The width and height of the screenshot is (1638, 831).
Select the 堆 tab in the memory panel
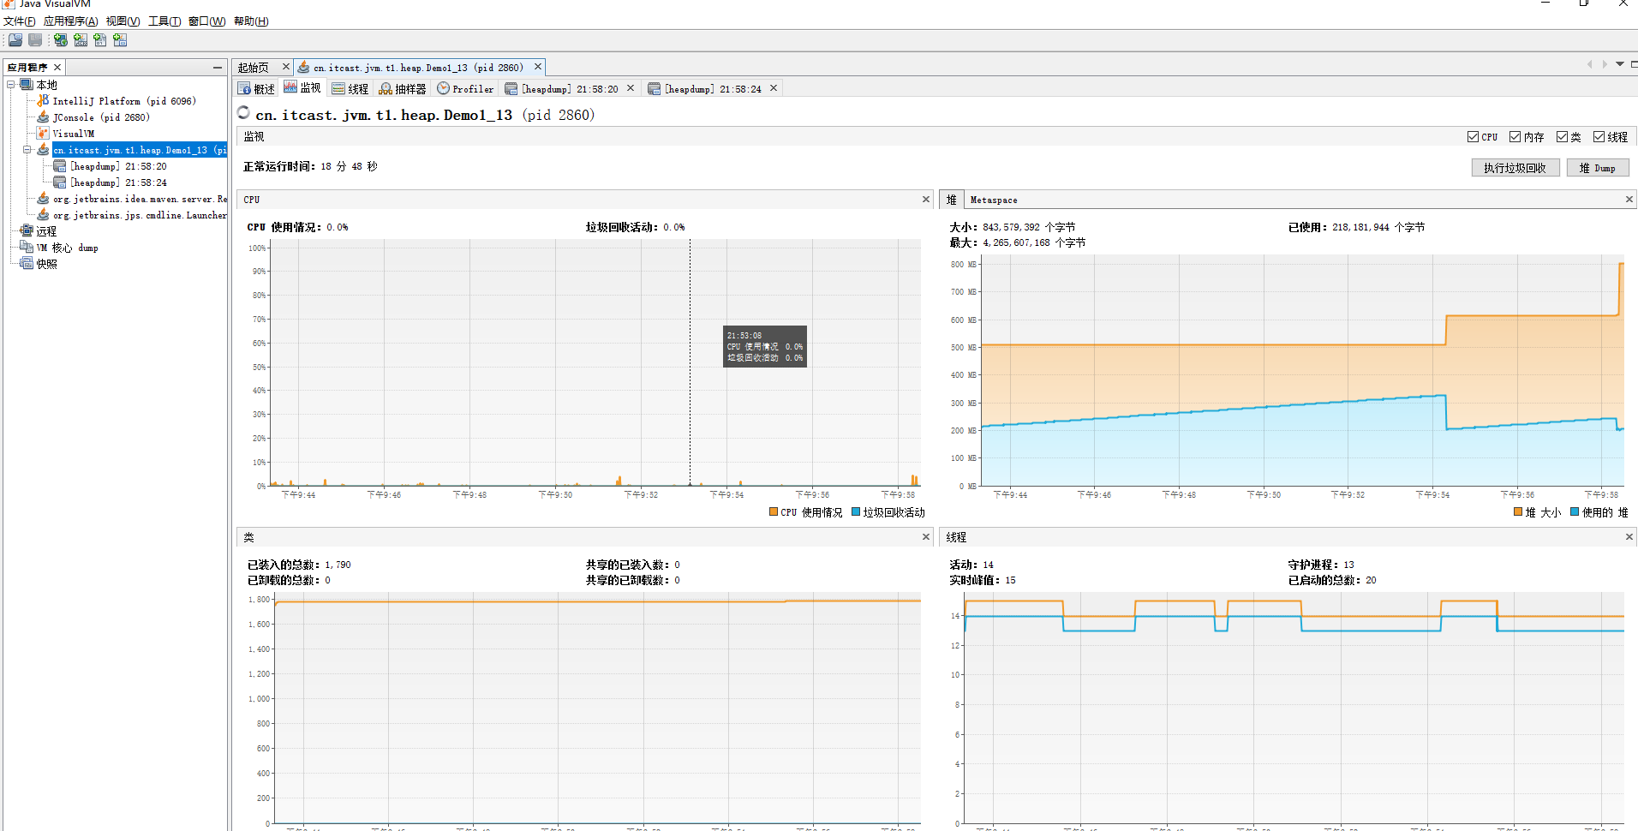pos(952,200)
